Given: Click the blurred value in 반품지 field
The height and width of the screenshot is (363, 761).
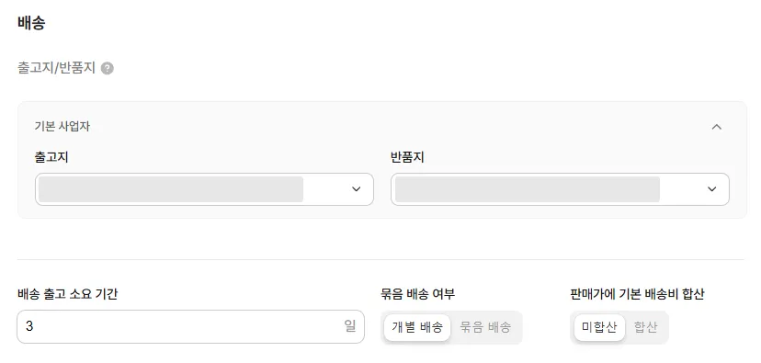Looking at the screenshot, I should coord(527,189).
